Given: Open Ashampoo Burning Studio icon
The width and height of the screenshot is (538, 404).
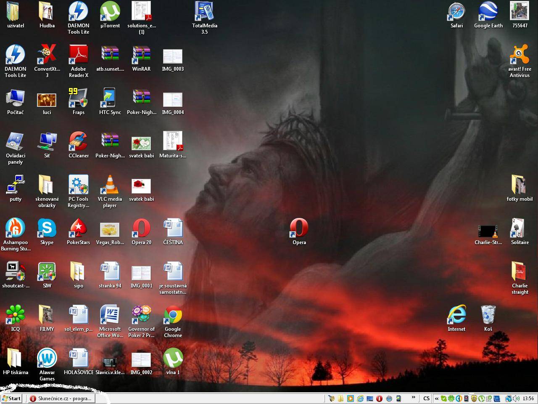Looking at the screenshot, I should point(16,234).
